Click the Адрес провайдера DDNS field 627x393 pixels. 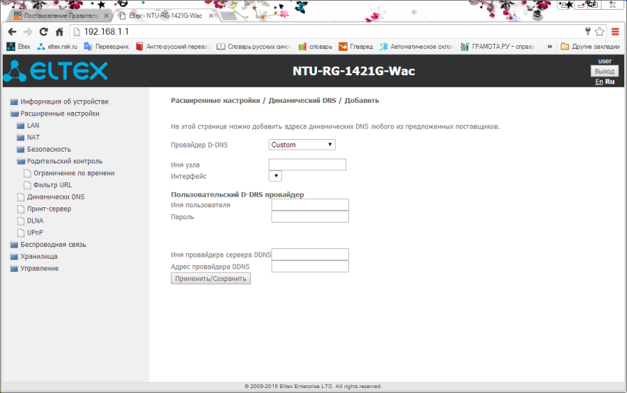click(310, 266)
